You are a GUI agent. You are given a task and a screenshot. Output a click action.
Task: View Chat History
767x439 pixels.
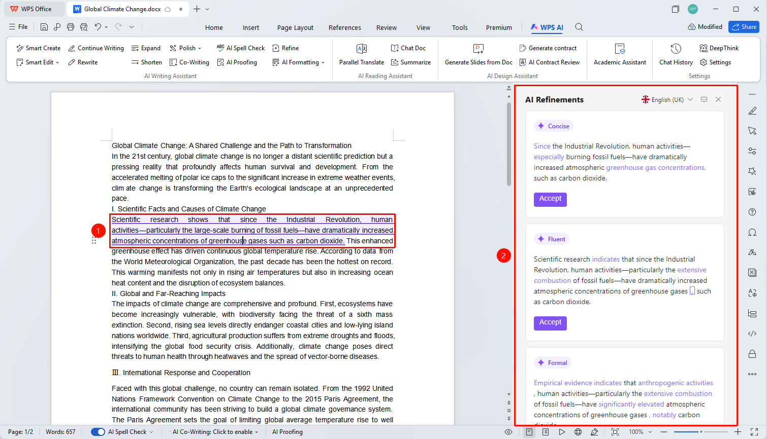(x=676, y=55)
